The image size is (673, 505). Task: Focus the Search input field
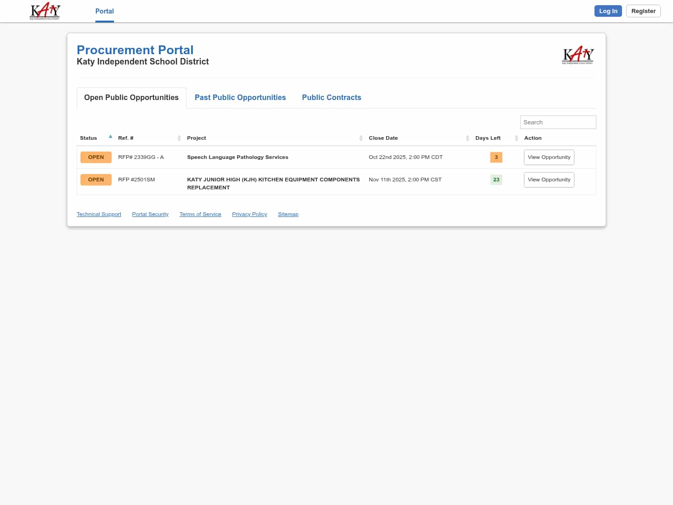(558, 122)
